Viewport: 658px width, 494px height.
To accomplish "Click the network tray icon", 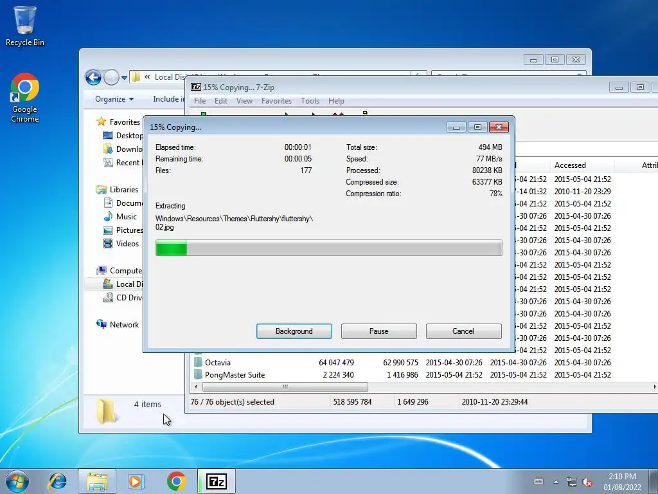I will pos(571,482).
